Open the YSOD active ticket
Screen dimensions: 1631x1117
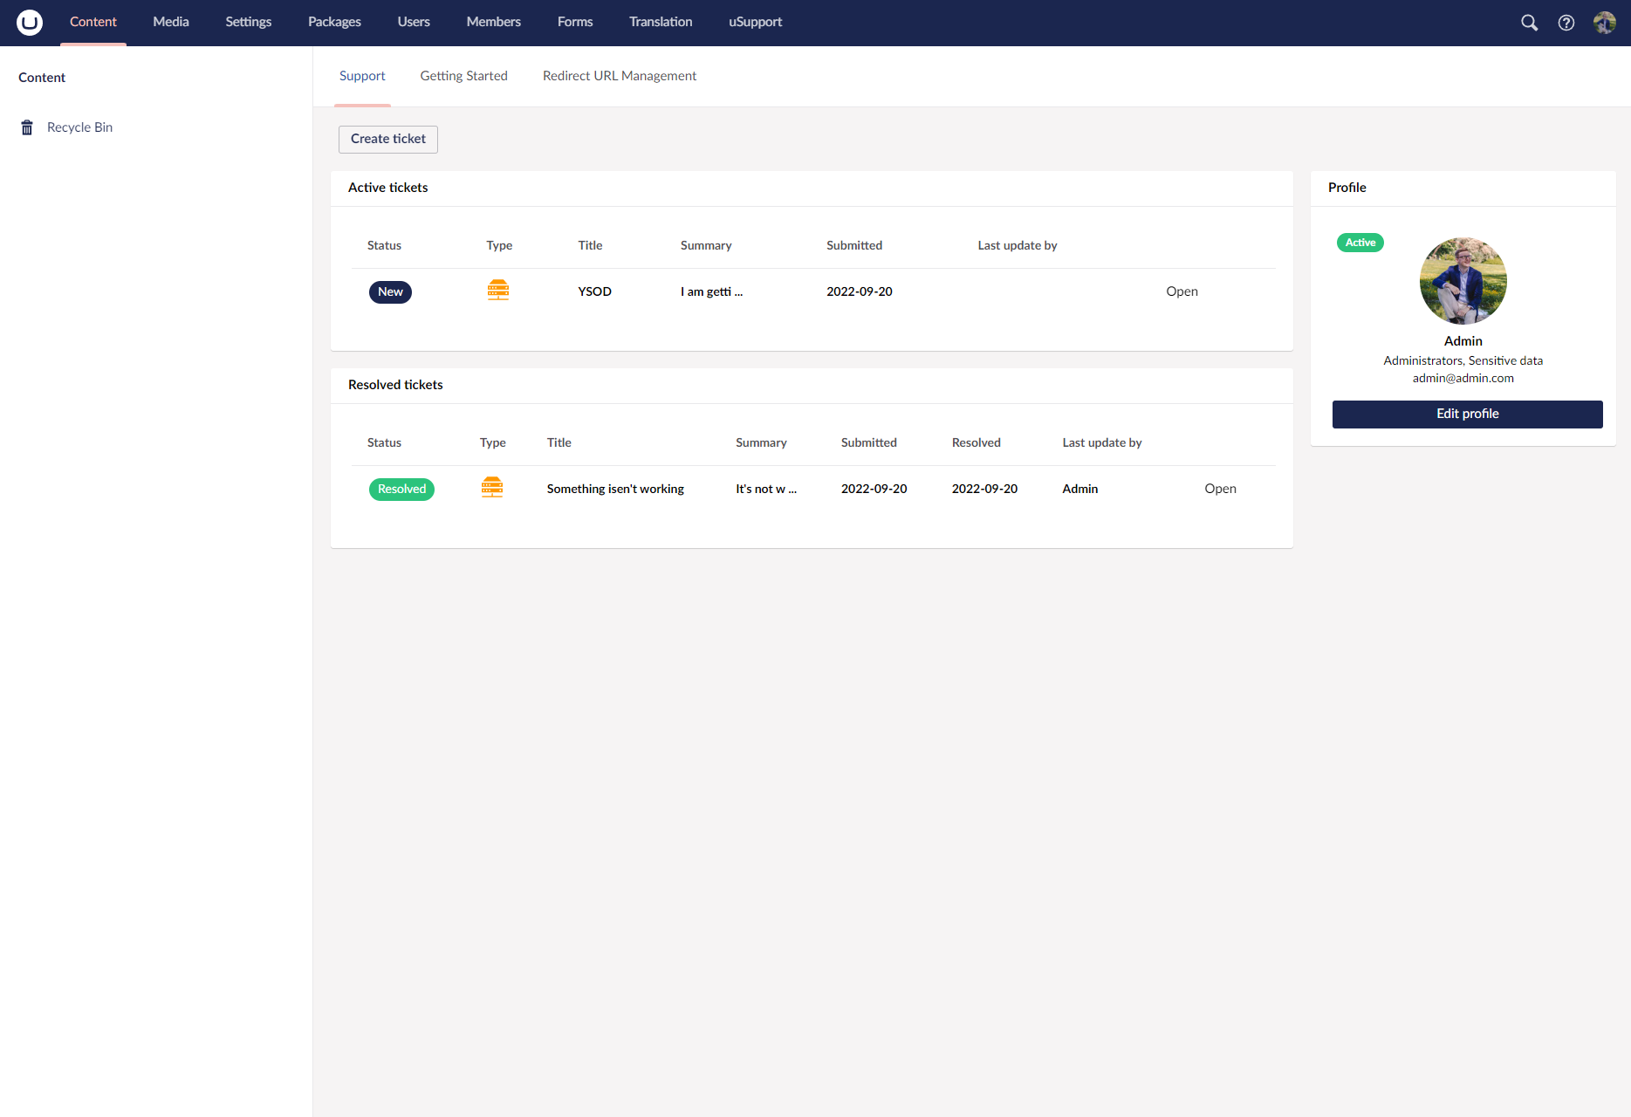[1182, 291]
